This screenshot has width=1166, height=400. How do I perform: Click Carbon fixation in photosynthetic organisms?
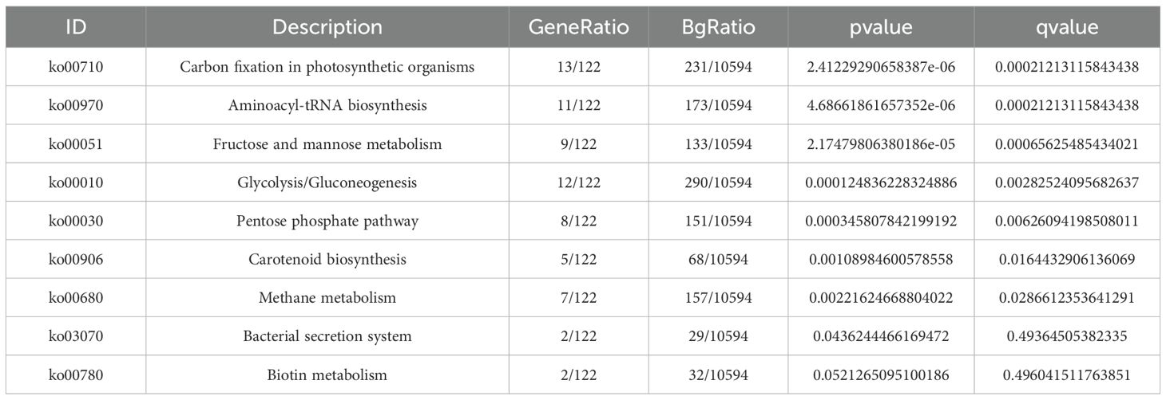(x=327, y=67)
